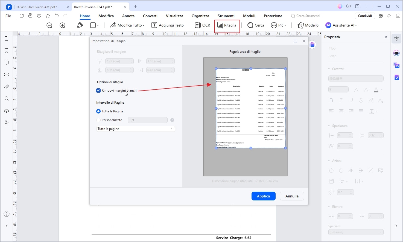Open the layers sidebar panel

(x=7, y=111)
